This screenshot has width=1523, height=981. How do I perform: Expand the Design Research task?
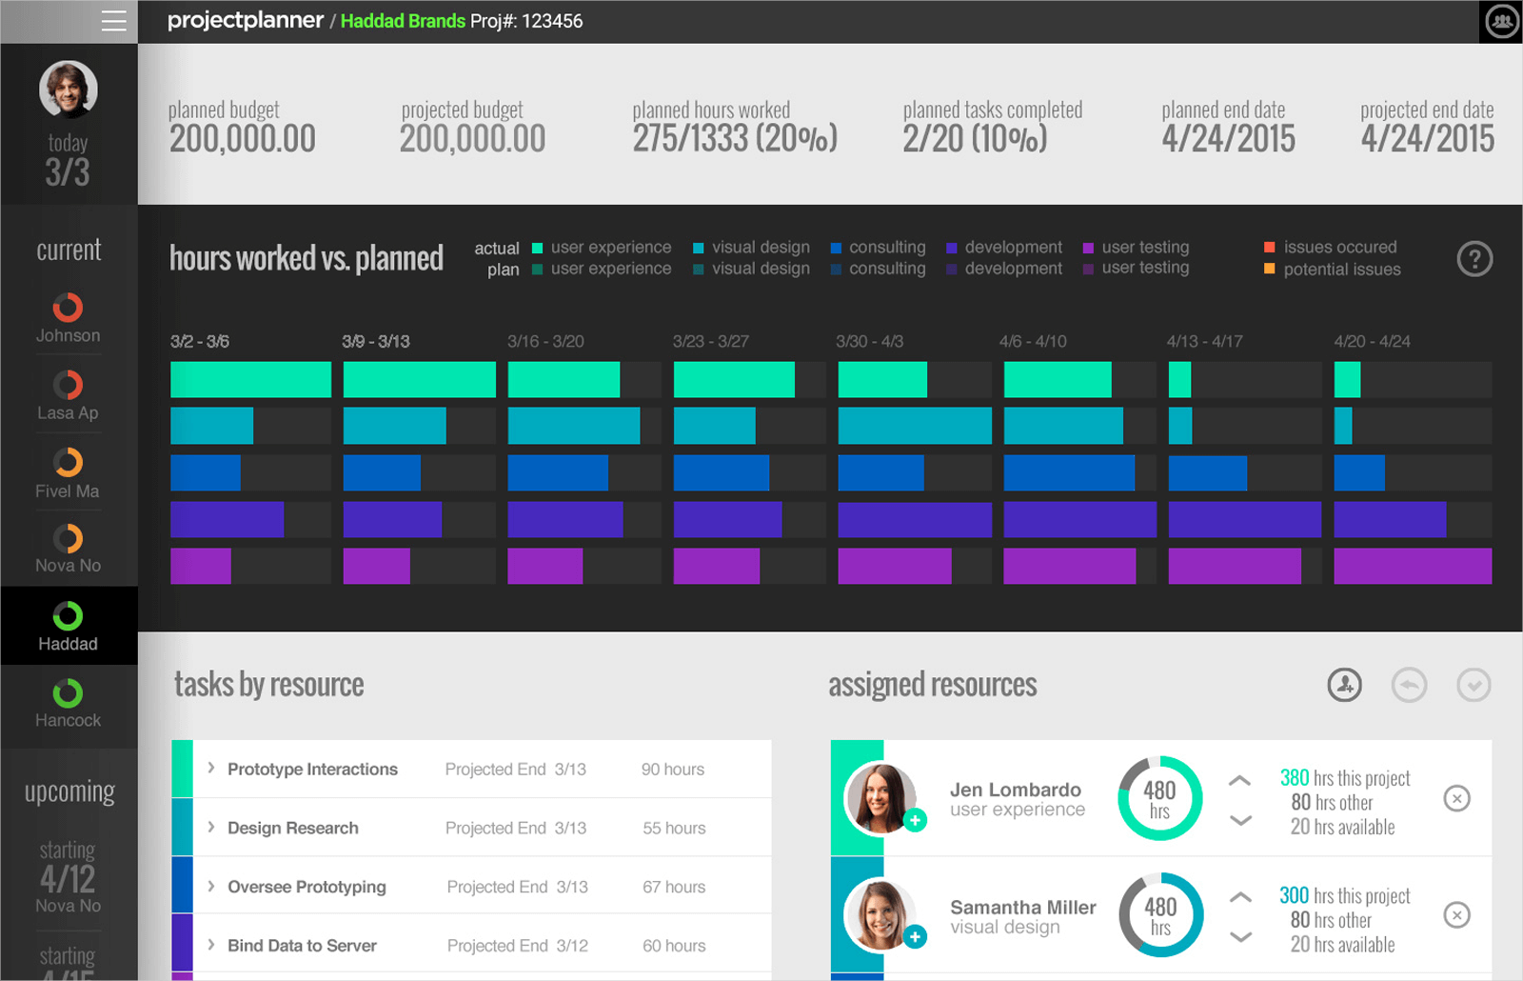211,828
